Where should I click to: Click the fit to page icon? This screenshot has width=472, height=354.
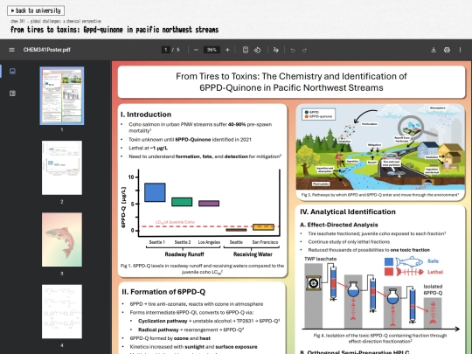(x=246, y=50)
